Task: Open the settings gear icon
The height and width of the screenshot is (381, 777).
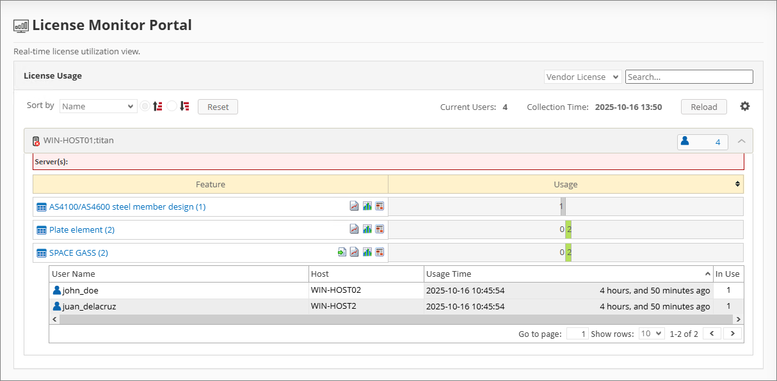Action: click(744, 106)
